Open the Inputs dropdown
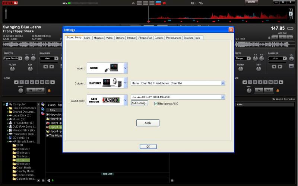This screenshot has width=298, height=186. pos(125,68)
